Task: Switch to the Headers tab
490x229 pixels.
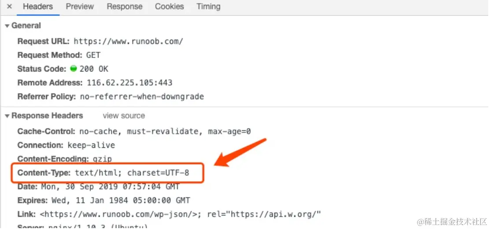Action: coord(37,7)
